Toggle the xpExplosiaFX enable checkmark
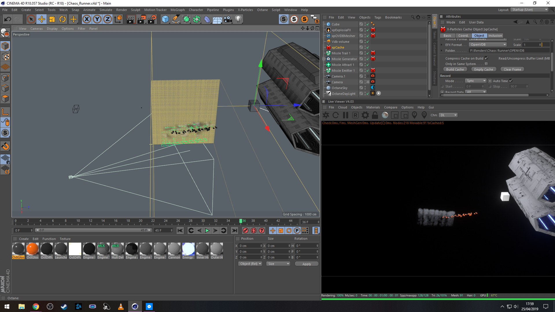This screenshot has width=555, height=312. pos(368,30)
